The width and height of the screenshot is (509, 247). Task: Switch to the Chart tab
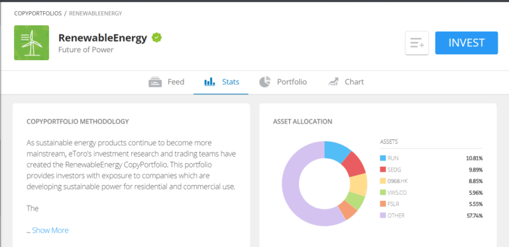click(346, 82)
